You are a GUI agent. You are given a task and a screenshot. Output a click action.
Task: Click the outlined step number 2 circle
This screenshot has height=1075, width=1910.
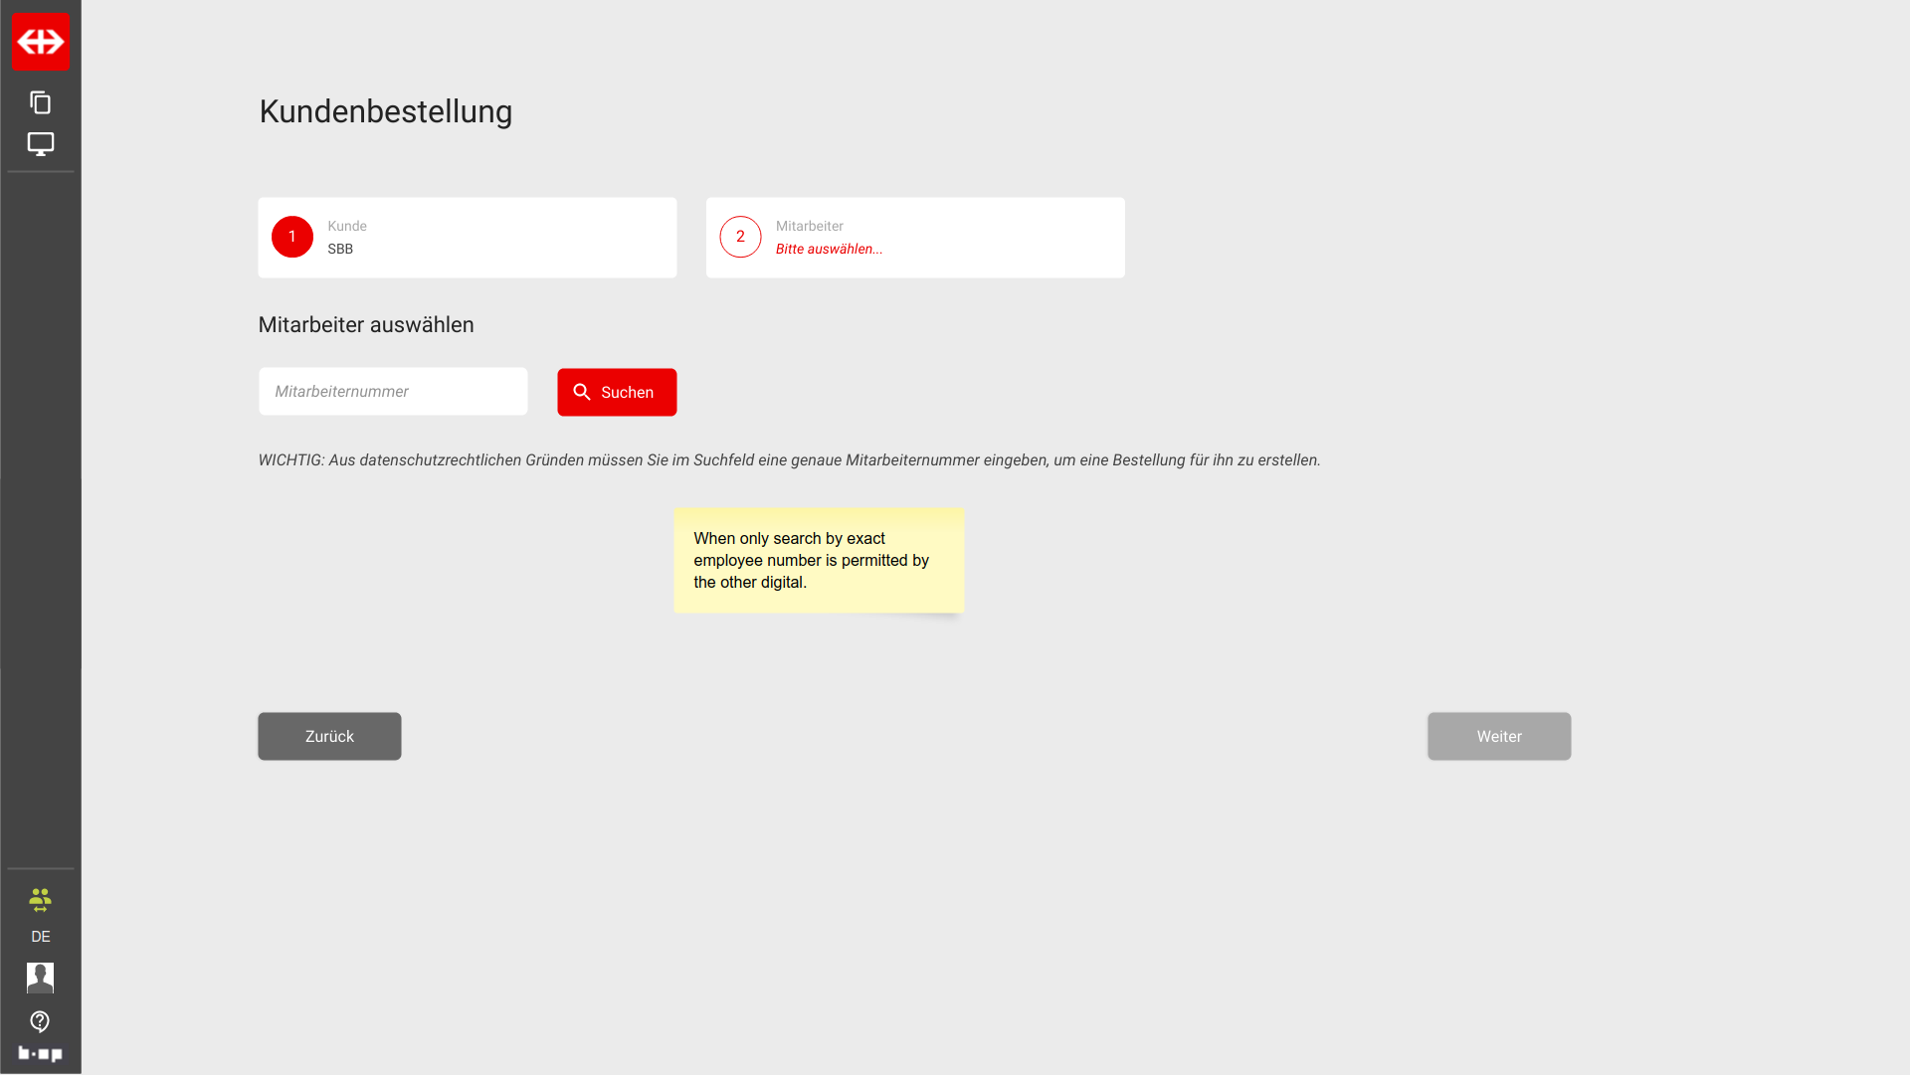coord(740,237)
